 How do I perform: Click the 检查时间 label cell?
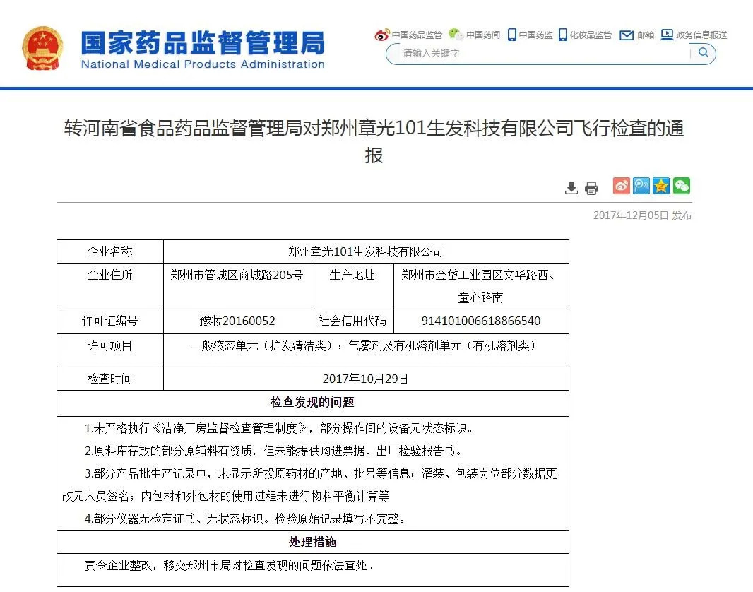(110, 379)
